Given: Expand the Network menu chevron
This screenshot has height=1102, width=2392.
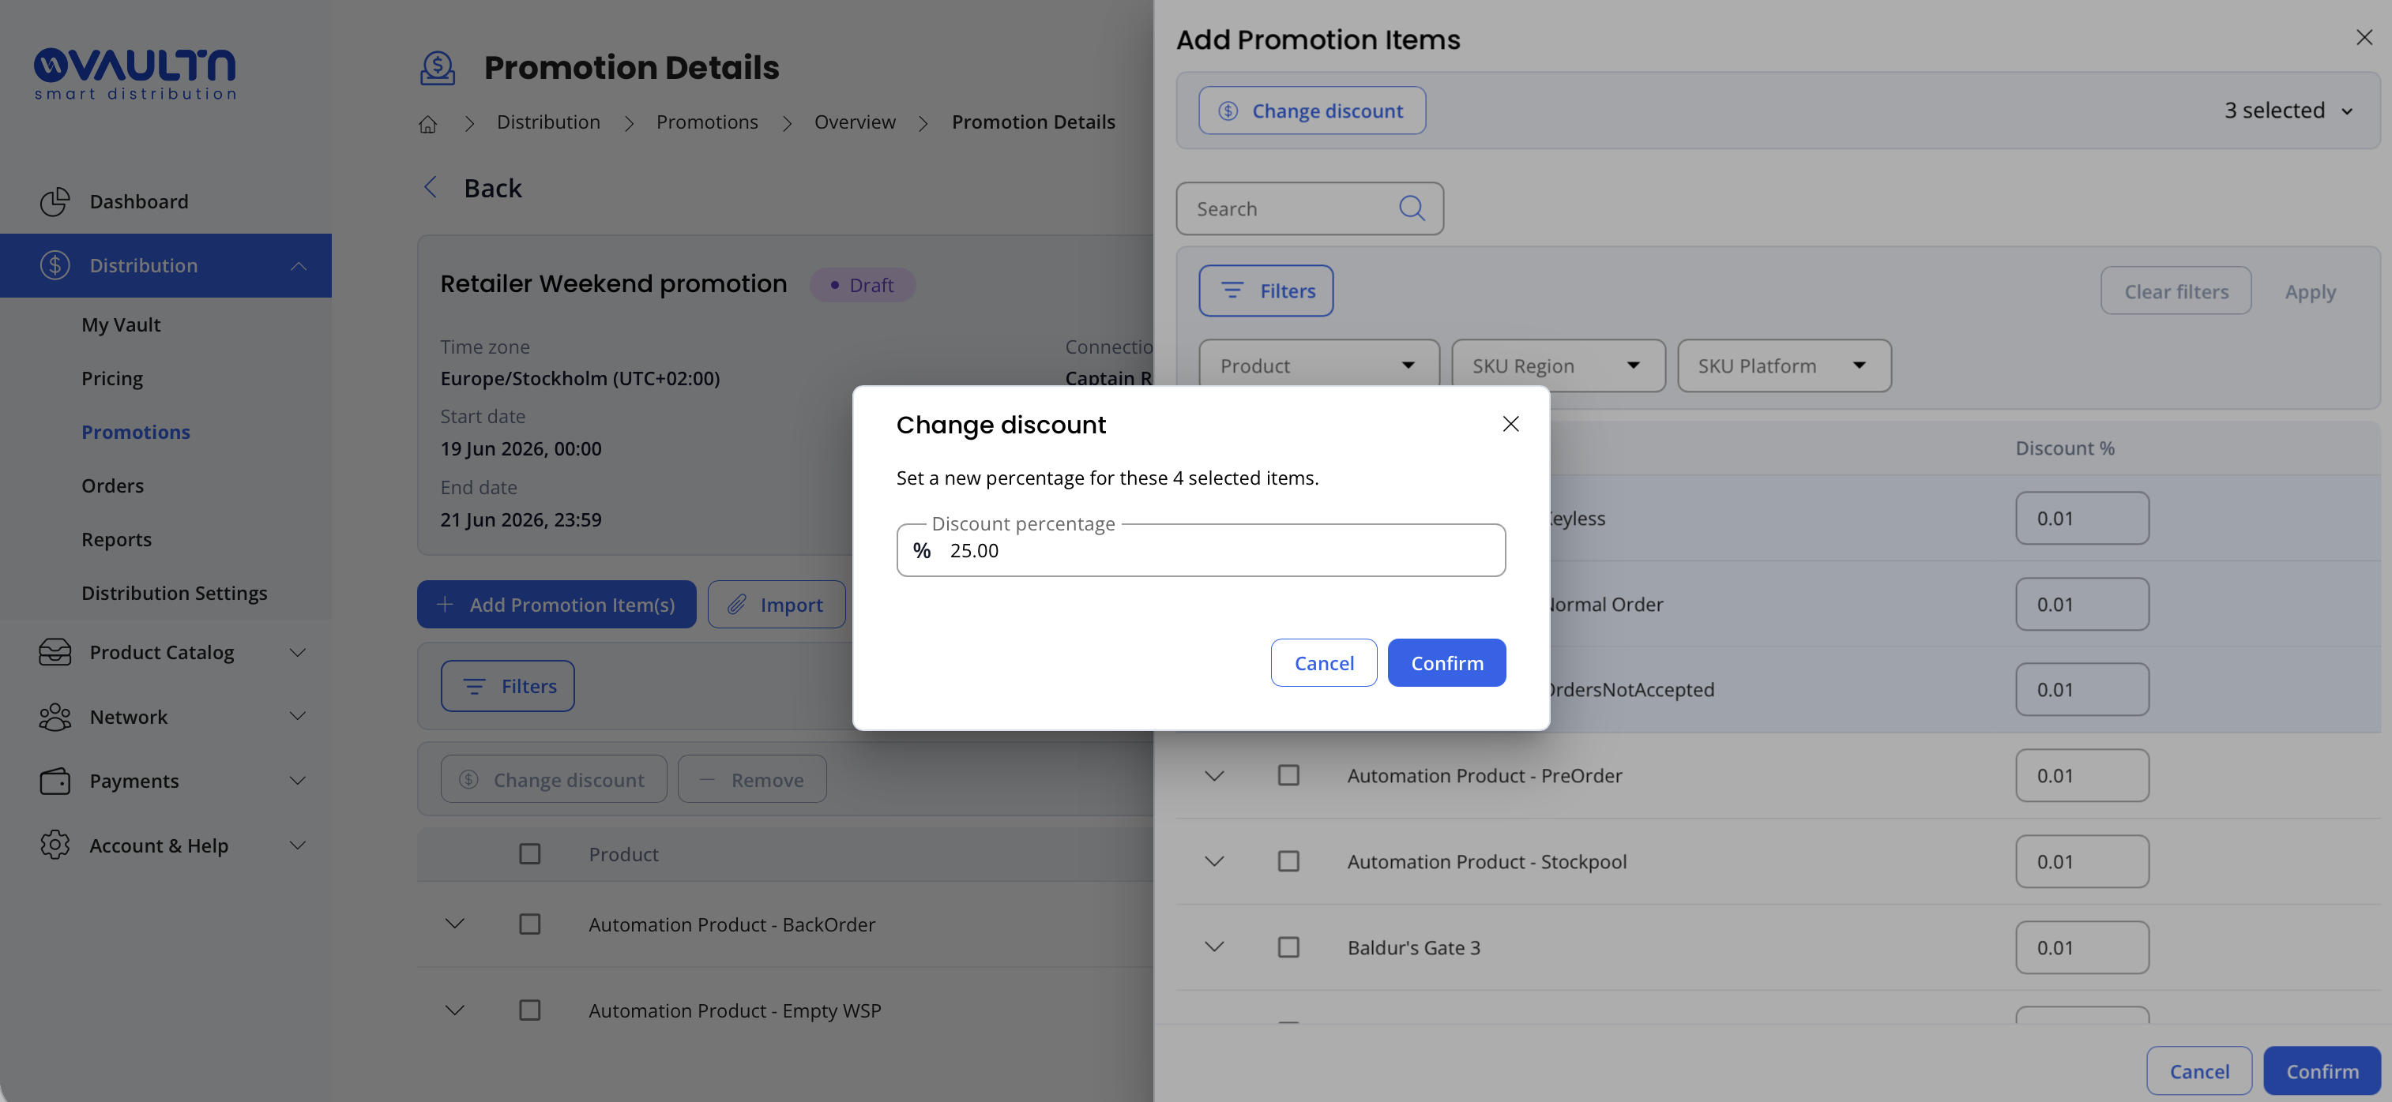Looking at the screenshot, I should [x=297, y=716].
